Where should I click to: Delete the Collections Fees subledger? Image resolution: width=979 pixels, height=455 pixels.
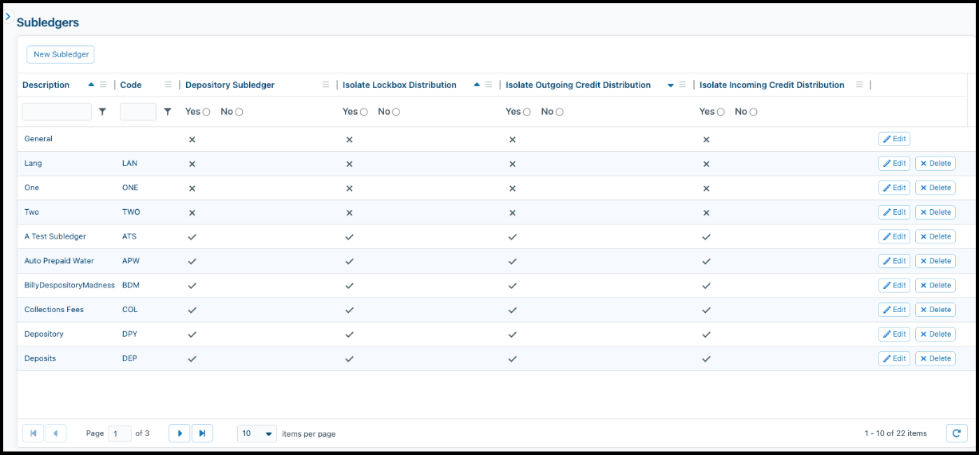point(935,310)
